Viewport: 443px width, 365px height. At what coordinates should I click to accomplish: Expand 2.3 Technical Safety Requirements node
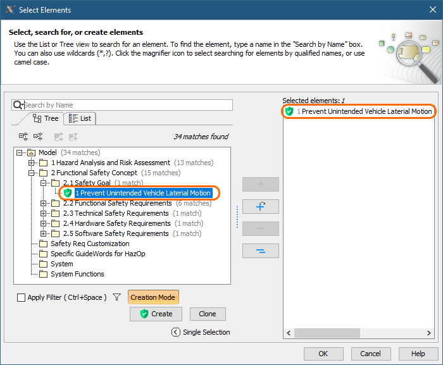43,213
